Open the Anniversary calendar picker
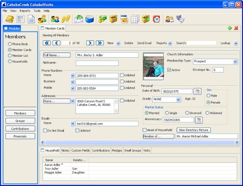The width and height of the screenshot is (243, 186). pos(199,120)
